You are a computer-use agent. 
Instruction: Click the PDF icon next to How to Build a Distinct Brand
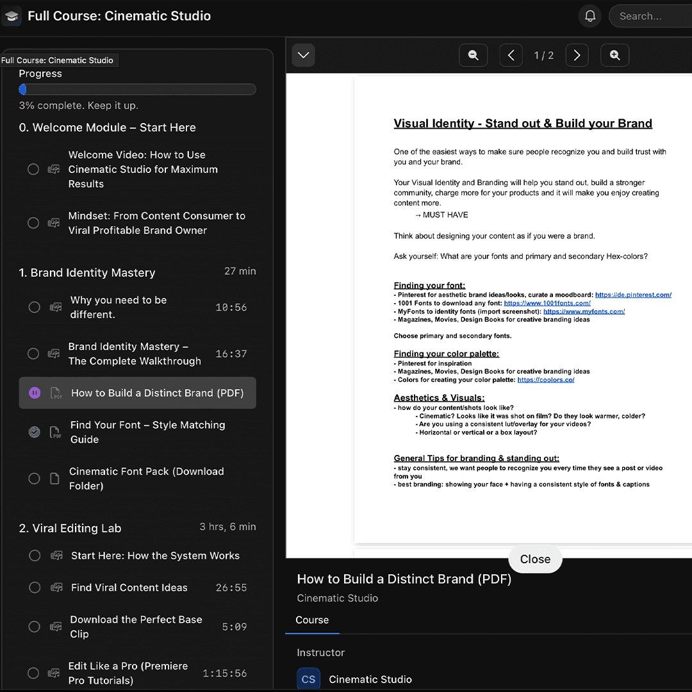(55, 393)
